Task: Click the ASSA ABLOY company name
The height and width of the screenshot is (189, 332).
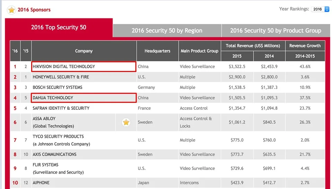Action: point(44,118)
